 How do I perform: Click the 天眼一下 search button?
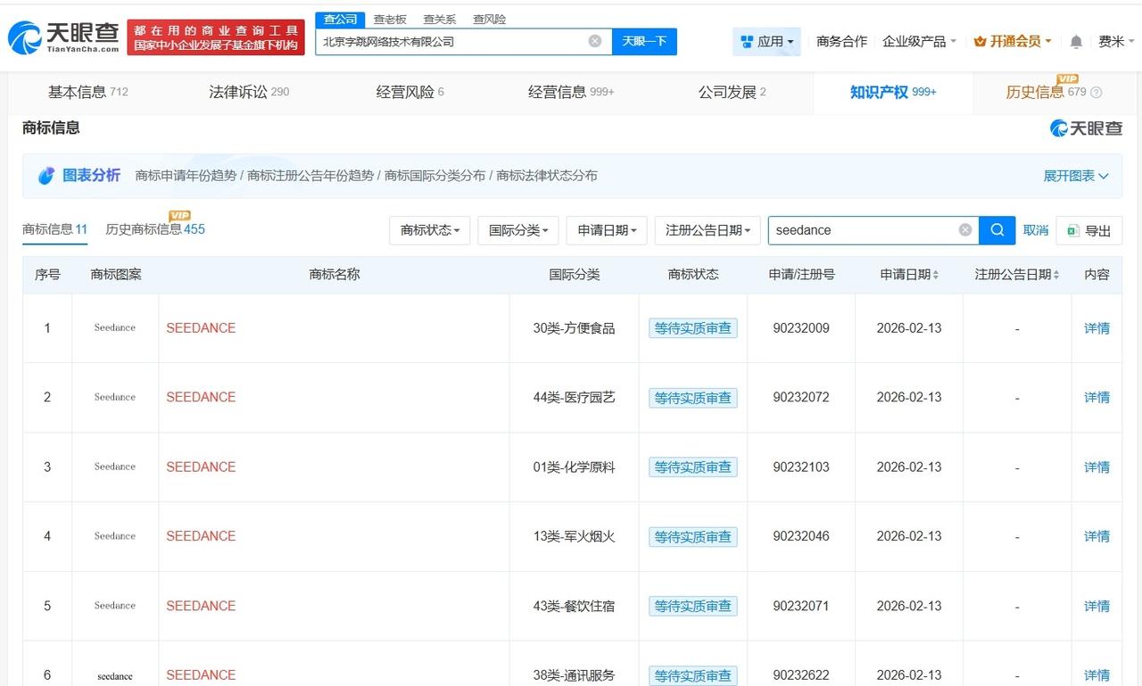[643, 41]
